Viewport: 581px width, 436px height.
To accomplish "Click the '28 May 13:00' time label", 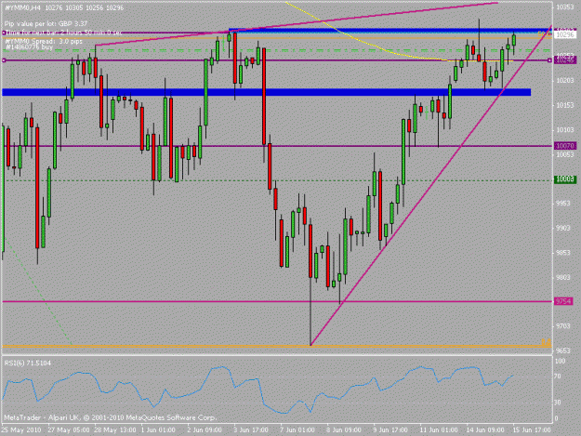I will coord(114,430).
